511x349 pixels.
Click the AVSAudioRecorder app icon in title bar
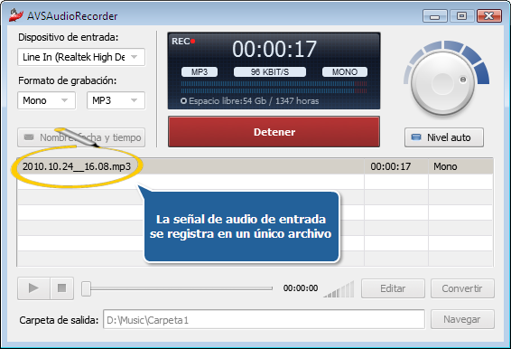[x=16, y=15]
